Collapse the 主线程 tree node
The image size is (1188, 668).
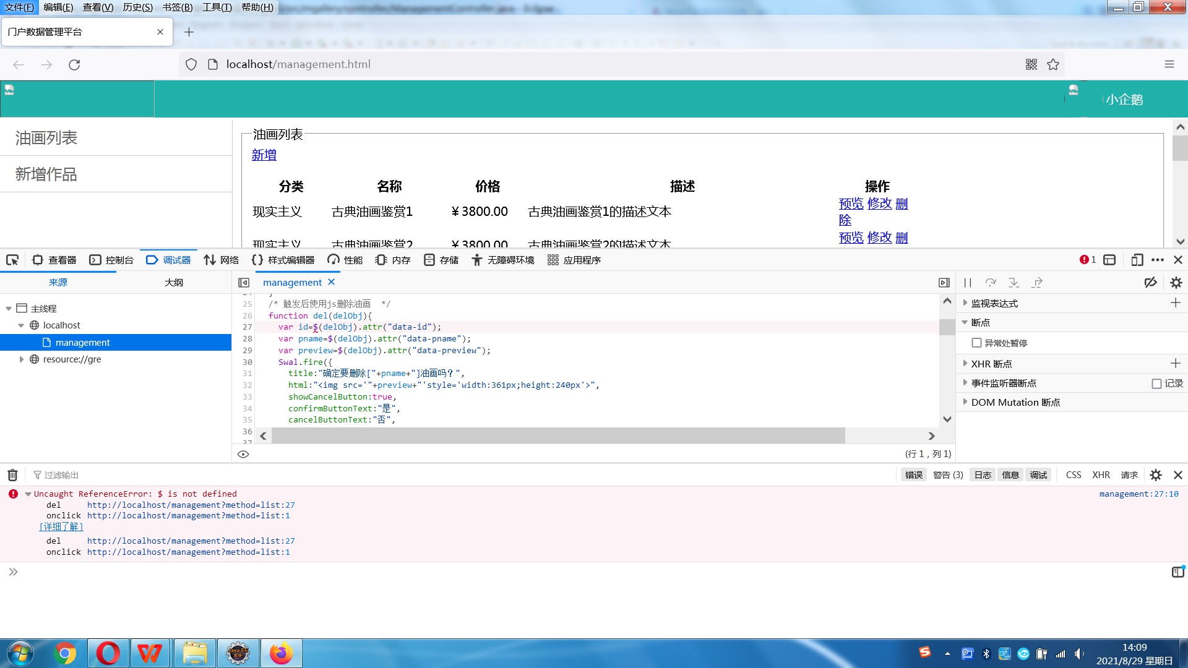click(x=9, y=308)
